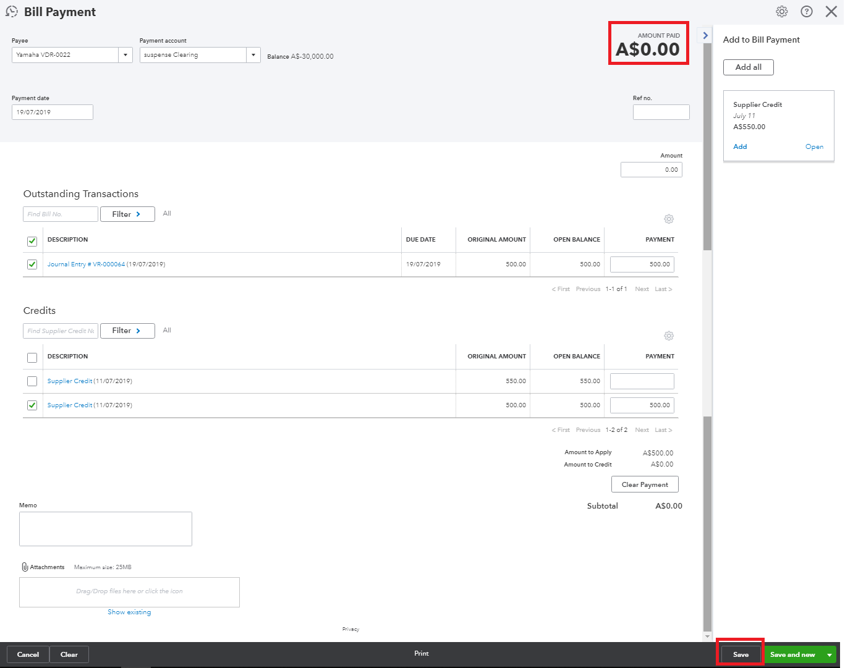This screenshot has width=845, height=668.
Task: Click the scrollbar down arrow
Action: coord(708,636)
